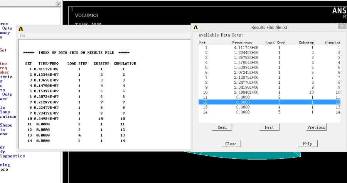Open the File menu in the listing window
347x183 pixels.
[23, 36]
